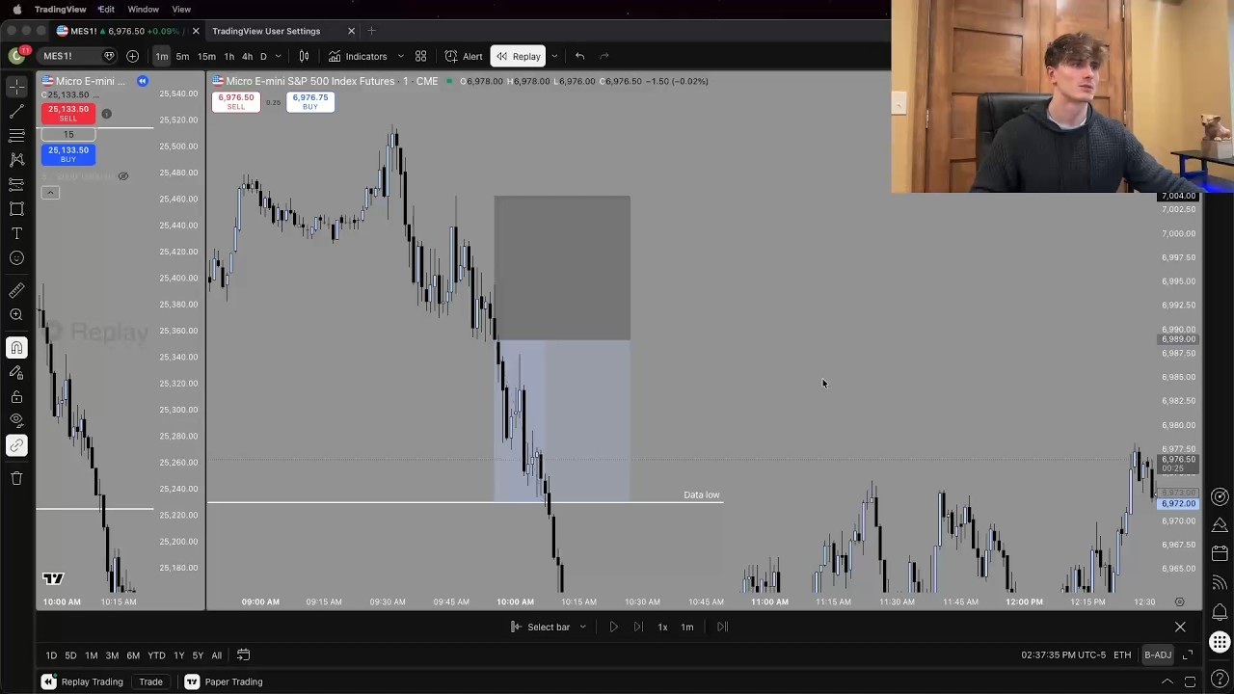Toggle the B-ADJ adjustment button

point(1157,655)
